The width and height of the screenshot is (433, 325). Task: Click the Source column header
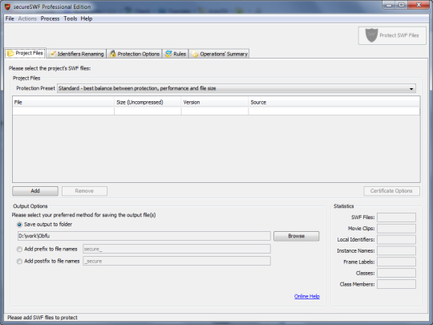tap(334, 102)
